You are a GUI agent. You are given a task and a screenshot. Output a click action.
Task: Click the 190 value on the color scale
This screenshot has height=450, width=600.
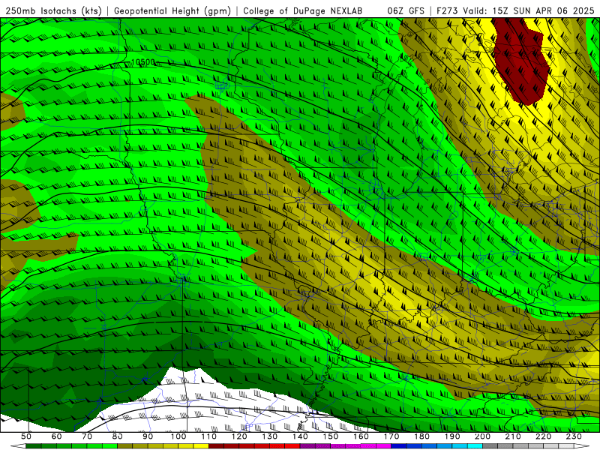point(452,436)
